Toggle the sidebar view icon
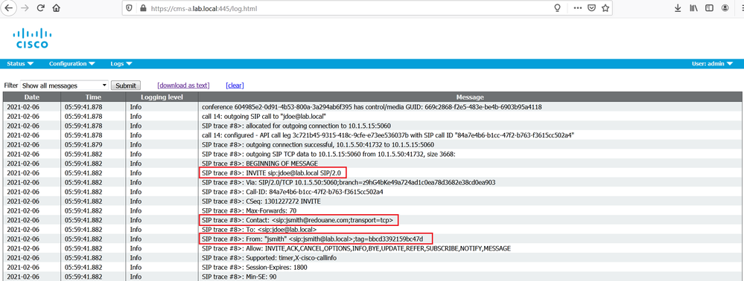This screenshot has height=281, width=744. (709, 8)
